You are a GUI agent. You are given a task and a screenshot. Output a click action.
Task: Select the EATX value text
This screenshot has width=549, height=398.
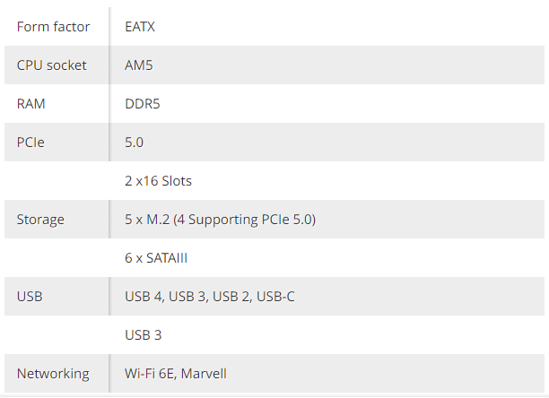click(140, 27)
